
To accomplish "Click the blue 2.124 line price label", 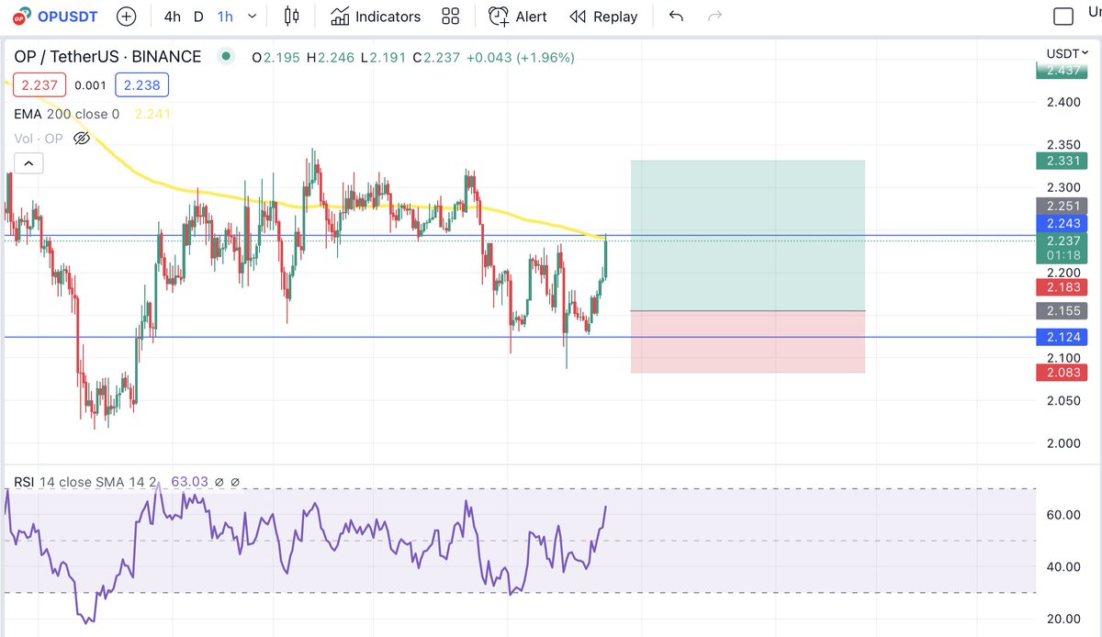I will [1062, 338].
